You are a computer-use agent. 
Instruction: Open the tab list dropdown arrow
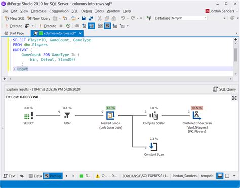point(236,33)
